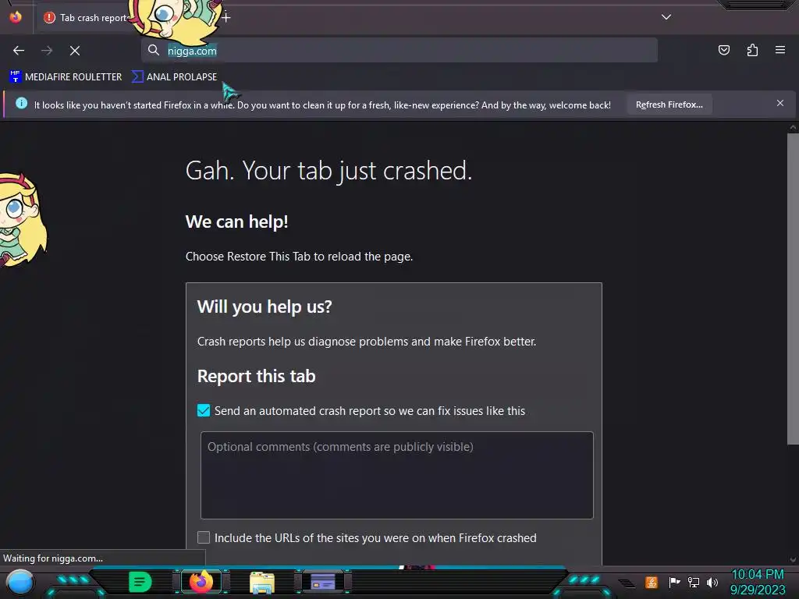Uncheck Send an automated crash report
Image resolution: width=799 pixels, height=599 pixels.
click(x=204, y=410)
